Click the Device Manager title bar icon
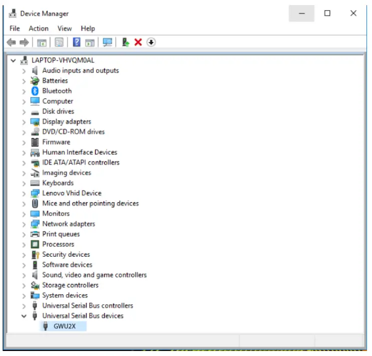Viewport: 372px width, 356px height. click(x=13, y=14)
